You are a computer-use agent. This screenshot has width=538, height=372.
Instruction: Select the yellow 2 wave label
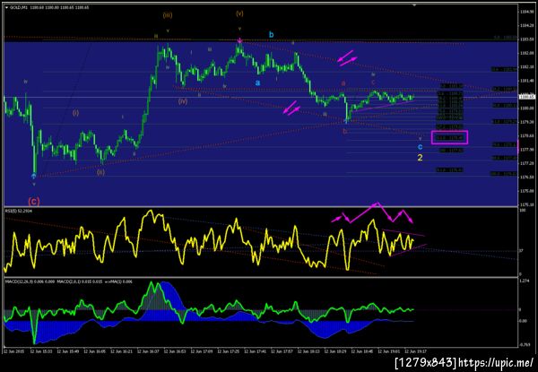coord(420,158)
